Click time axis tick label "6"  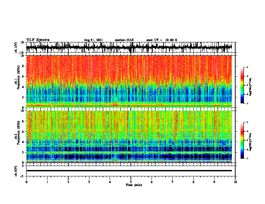click(152, 182)
